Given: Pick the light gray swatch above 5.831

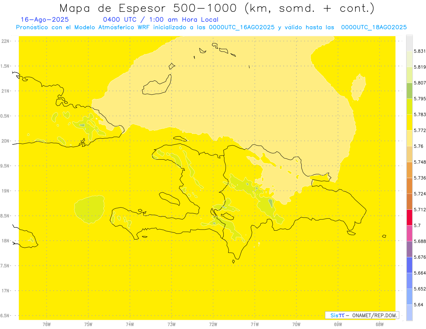Looking at the screenshot, I should [x=409, y=43].
